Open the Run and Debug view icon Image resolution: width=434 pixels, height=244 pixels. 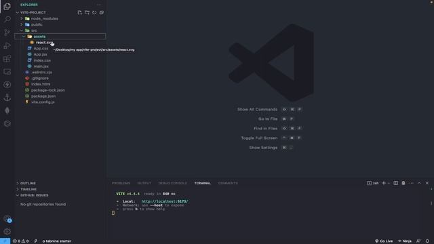[7, 45]
